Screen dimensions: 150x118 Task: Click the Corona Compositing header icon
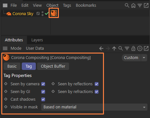[x=6, y=57]
